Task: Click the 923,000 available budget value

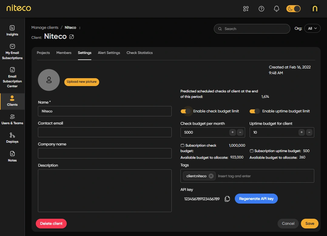Action: point(237,157)
